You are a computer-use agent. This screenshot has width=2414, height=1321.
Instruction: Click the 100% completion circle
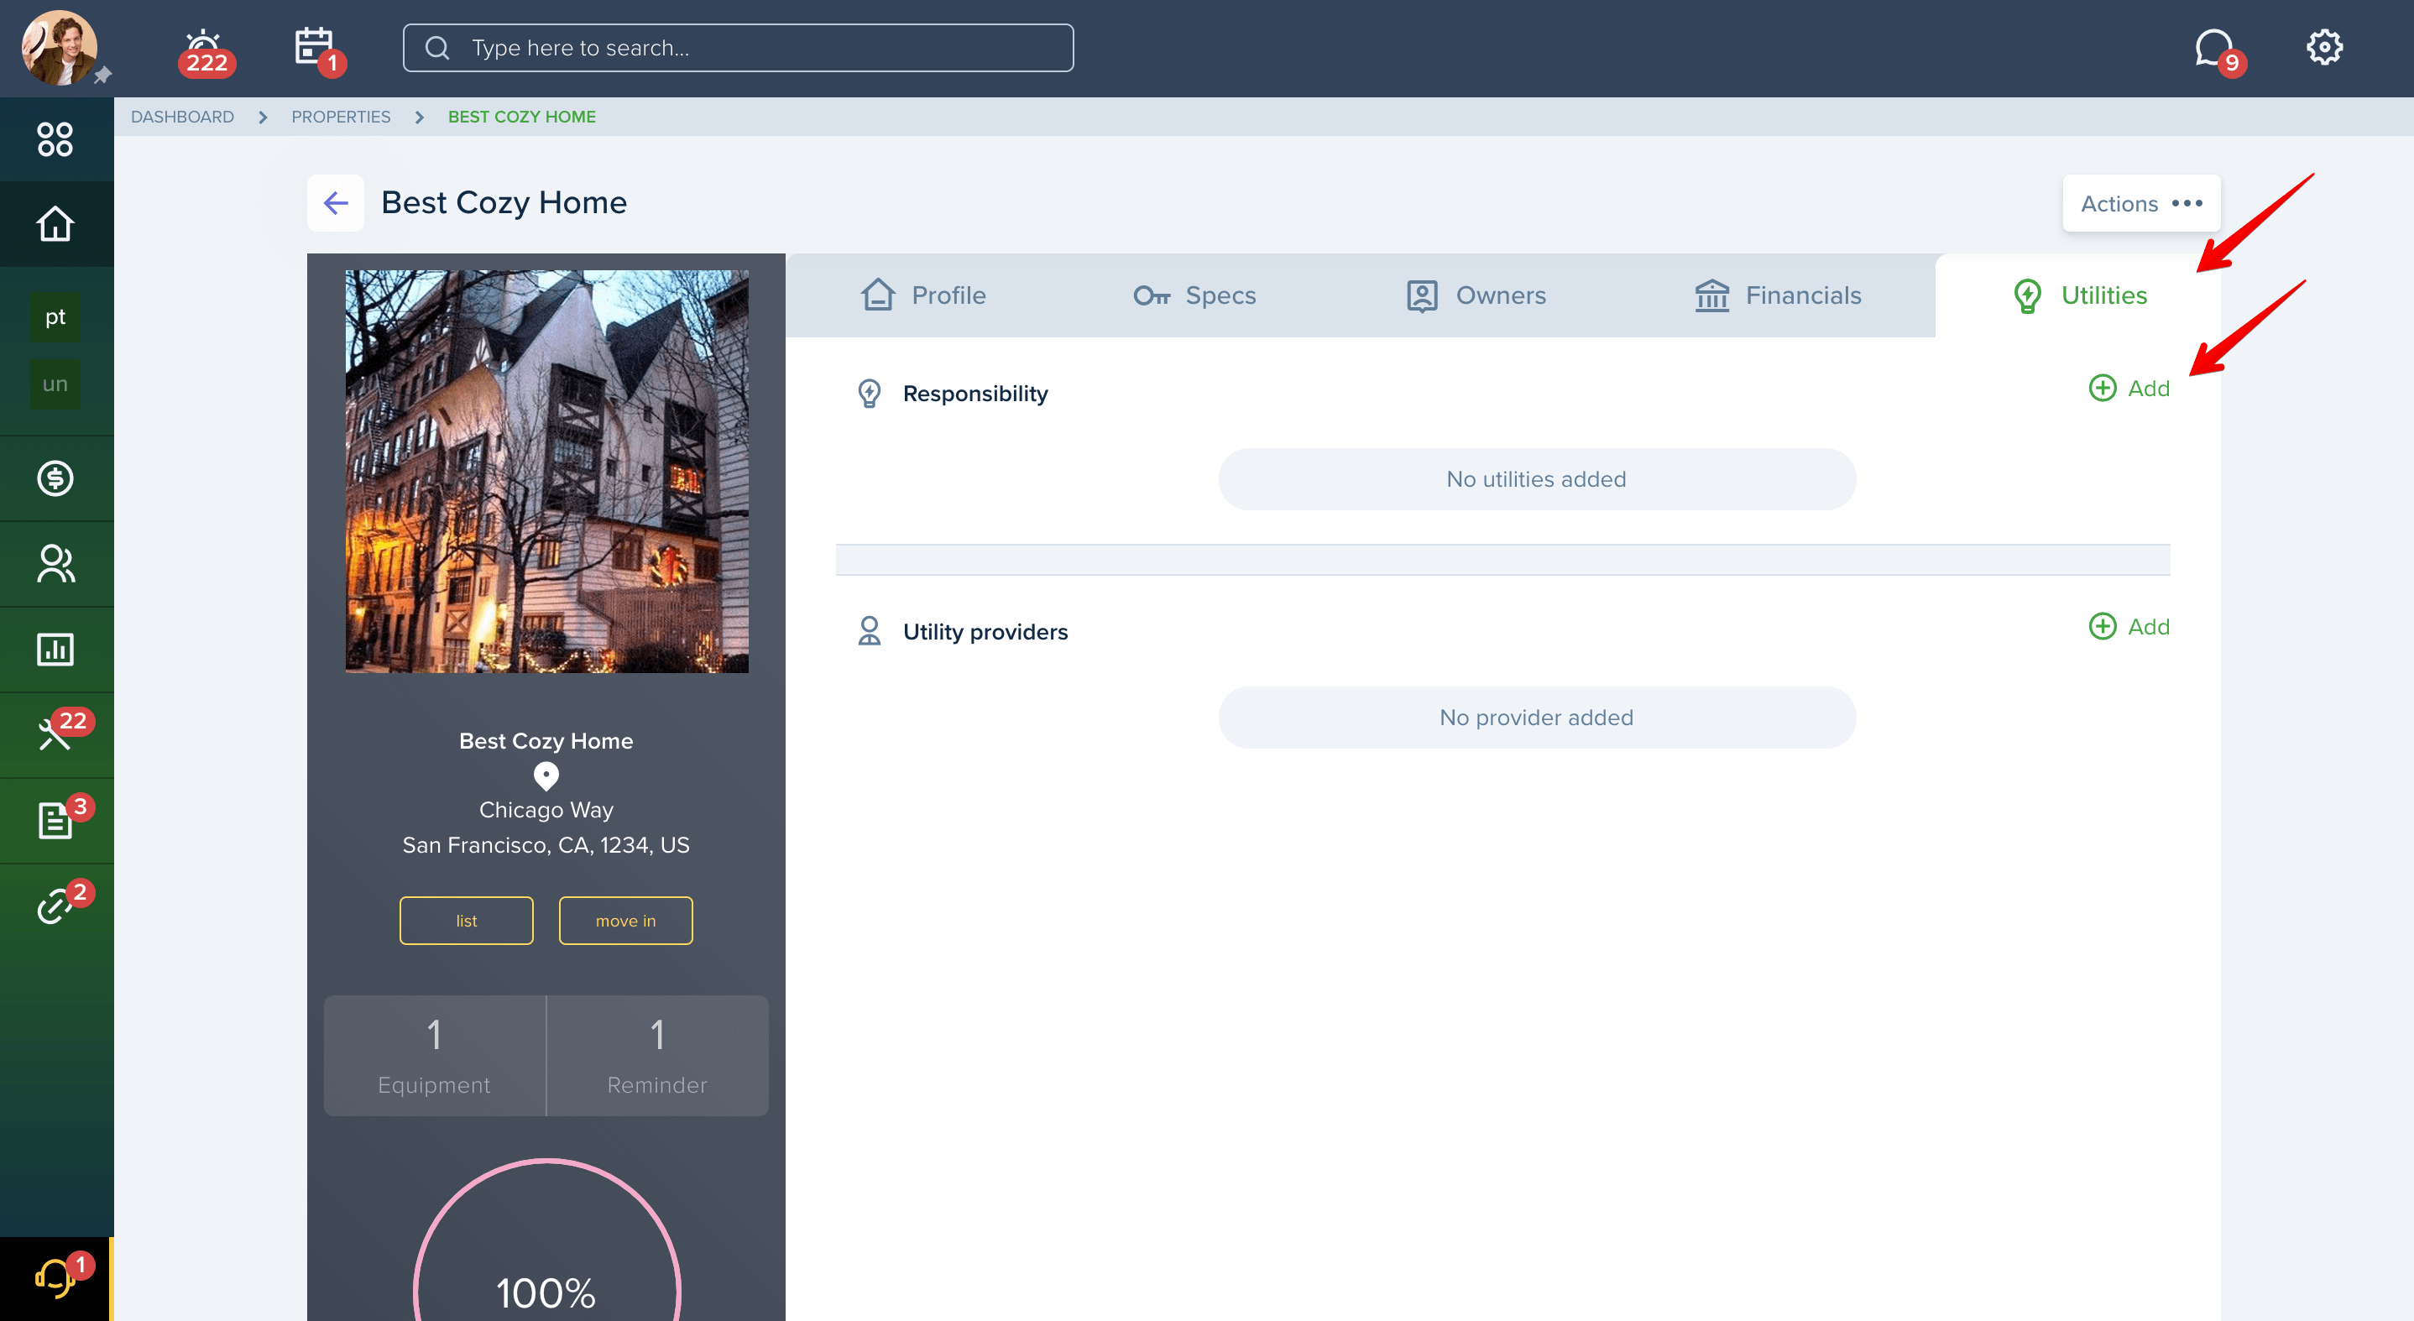point(547,1240)
